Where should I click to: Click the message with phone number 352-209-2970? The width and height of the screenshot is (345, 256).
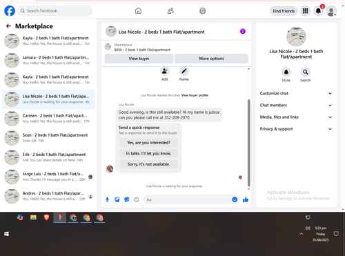coord(169,115)
